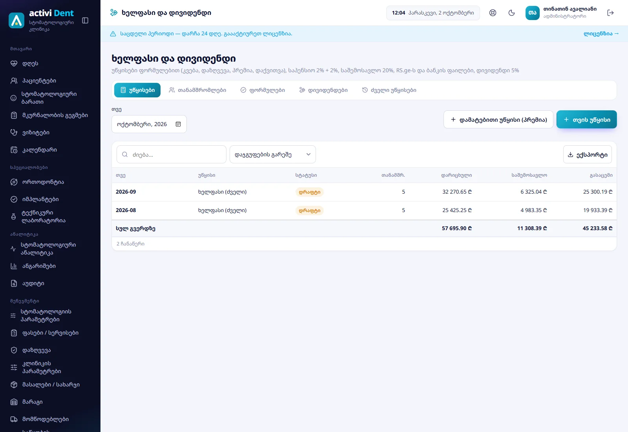The width and height of the screenshot is (628, 432).
Task: Open დაზღვევა sidebar item
Action: [50, 350]
